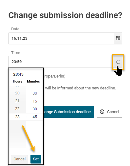
Task: Focus the Date input field showing 16.11.23
Action: pyautogui.click(x=61, y=38)
